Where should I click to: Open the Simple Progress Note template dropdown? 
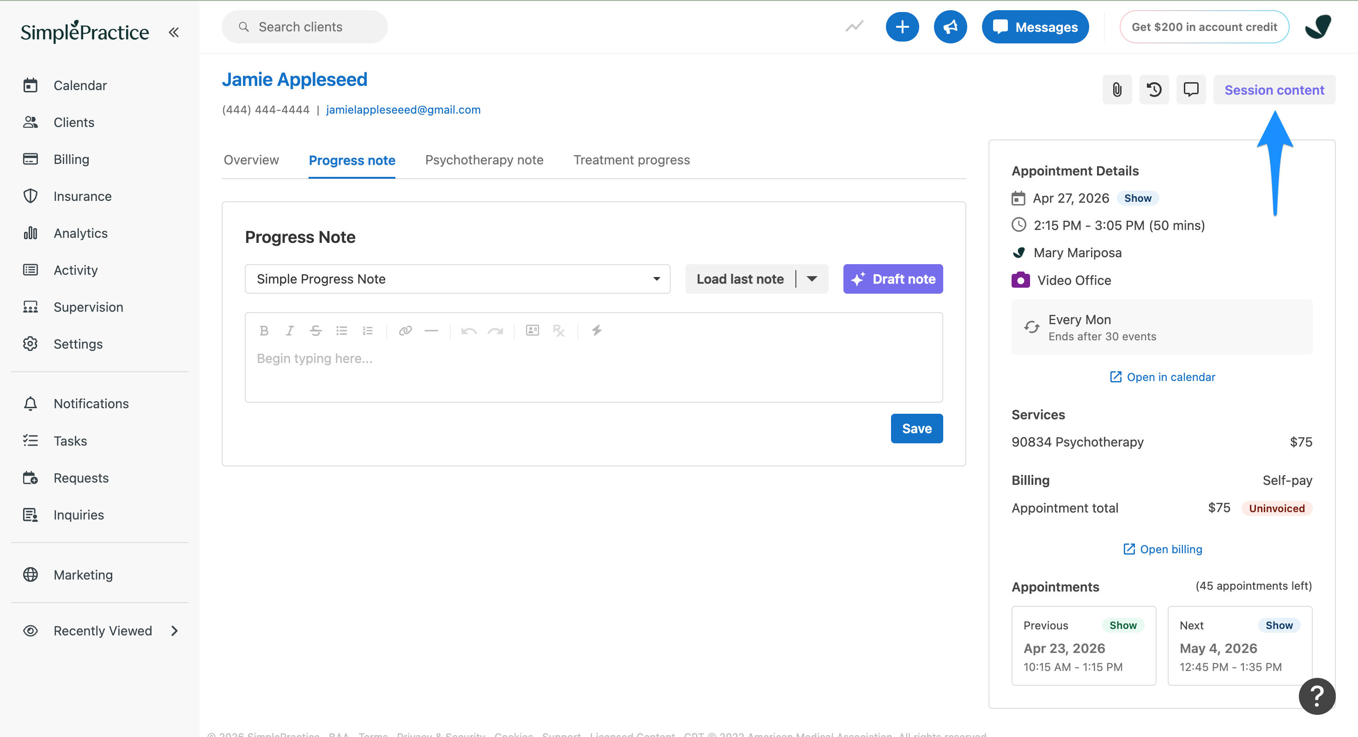pos(458,279)
